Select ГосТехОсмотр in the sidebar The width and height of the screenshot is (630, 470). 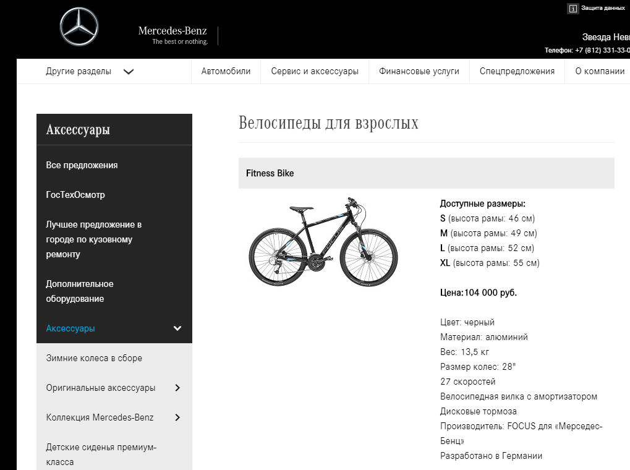pos(75,195)
